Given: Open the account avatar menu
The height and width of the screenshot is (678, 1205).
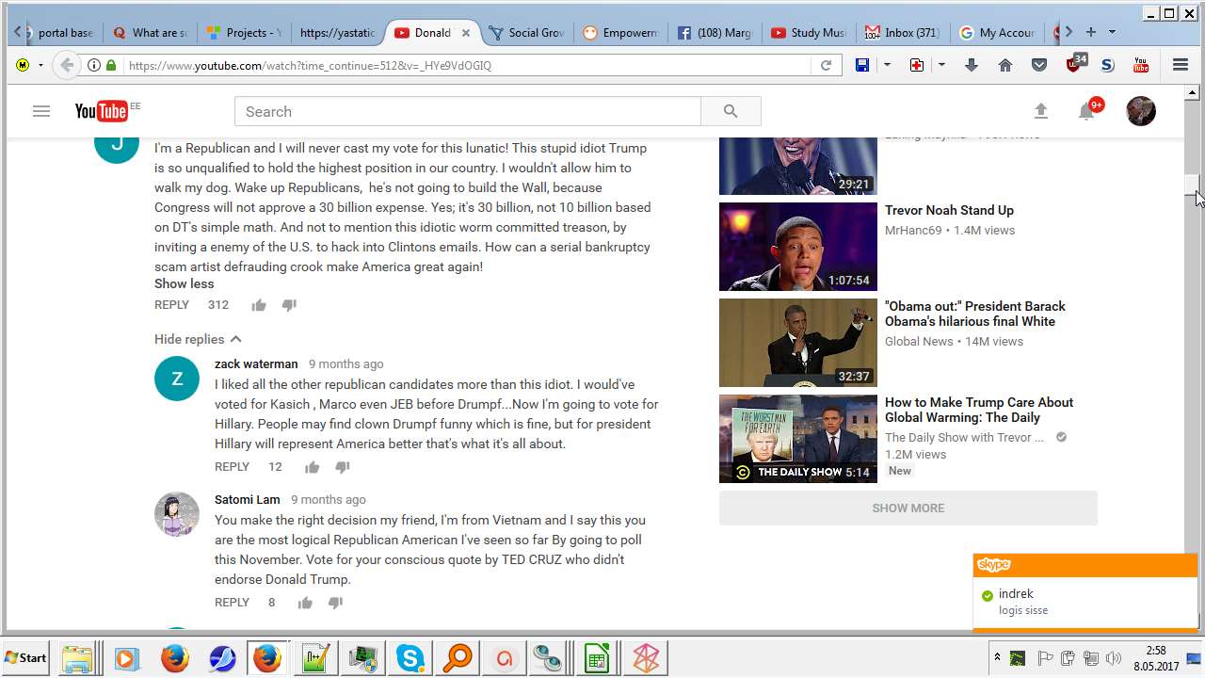Looking at the screenshot, I should pos(1141,111).
